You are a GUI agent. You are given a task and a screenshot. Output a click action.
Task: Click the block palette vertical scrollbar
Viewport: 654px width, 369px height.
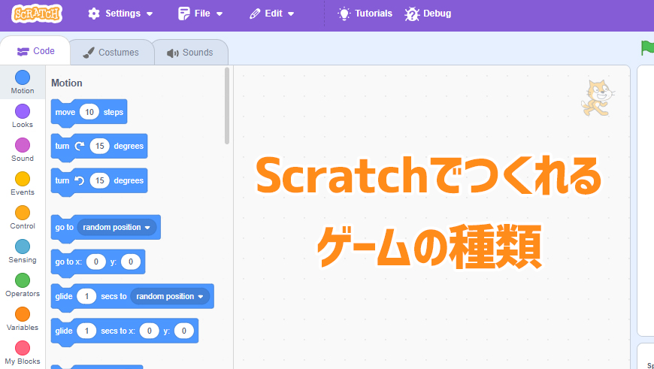(x=227, y=106)
